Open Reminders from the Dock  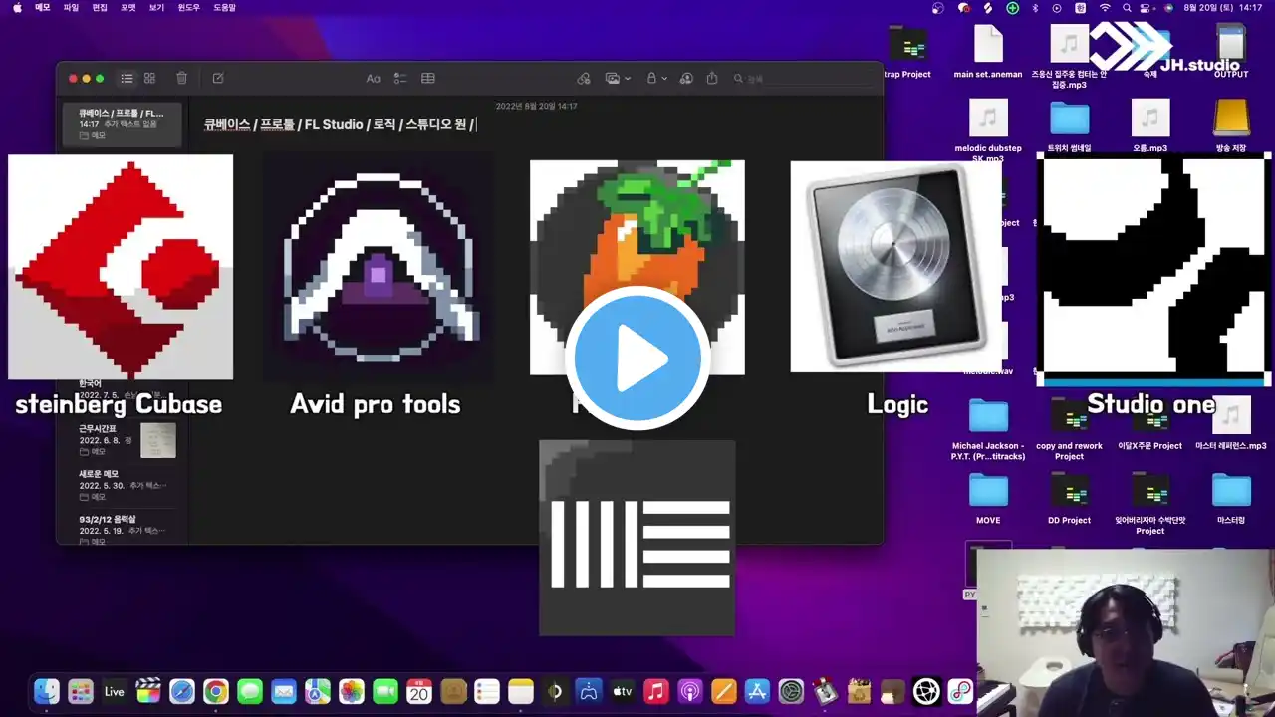pyautogui.click(x=487, y=691)
